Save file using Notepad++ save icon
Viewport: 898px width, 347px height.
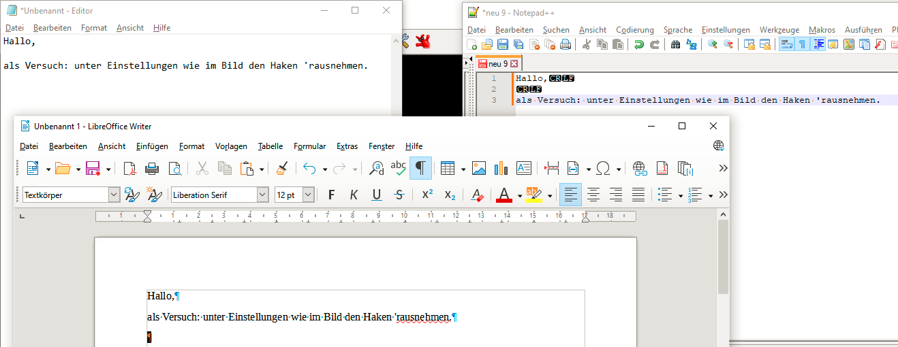pyautogui.click(x=503, y=44)
